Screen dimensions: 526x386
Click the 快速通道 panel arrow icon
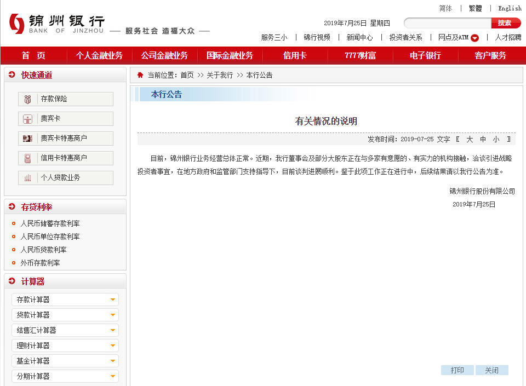pos(11,74)
